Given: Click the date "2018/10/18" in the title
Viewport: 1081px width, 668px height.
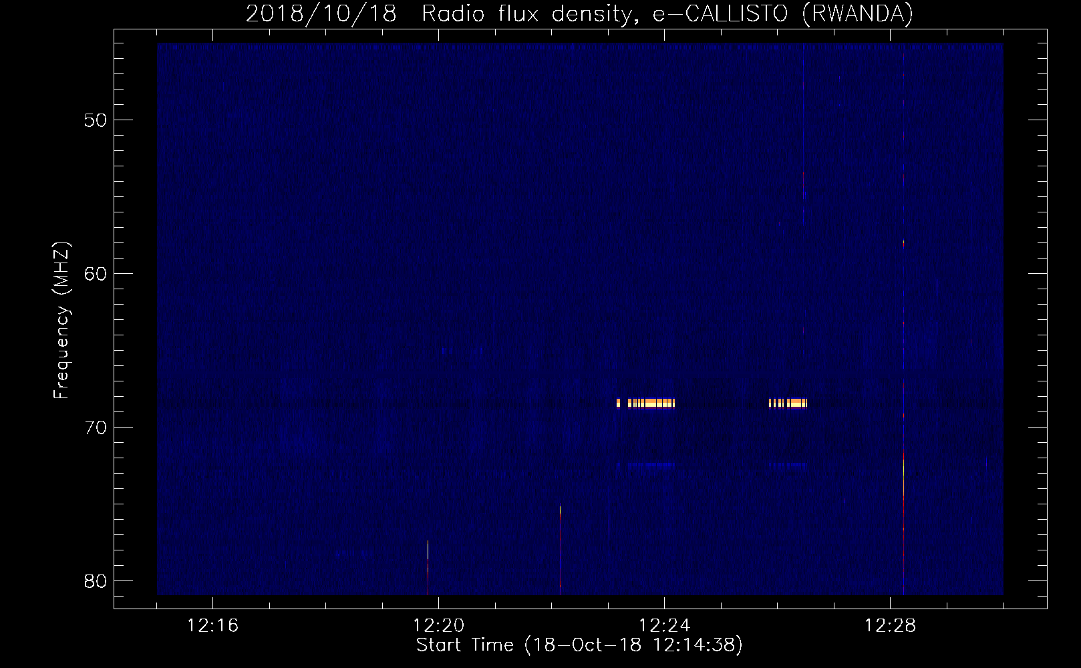Looking at the screenshot, I should pos(321,13).
